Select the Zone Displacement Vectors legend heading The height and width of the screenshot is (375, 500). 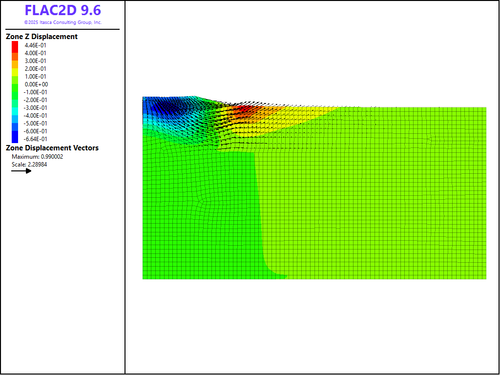52,148
